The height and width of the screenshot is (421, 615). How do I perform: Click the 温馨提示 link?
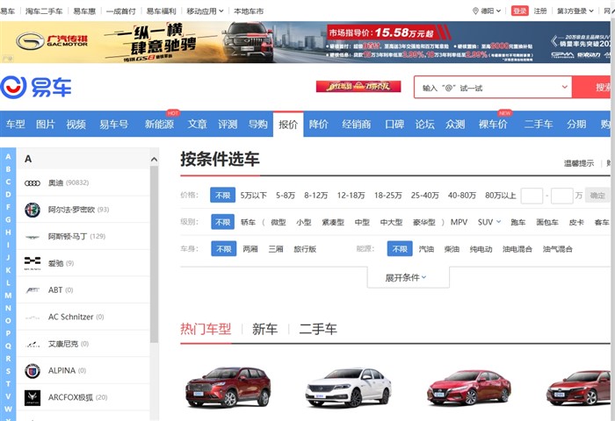tap(579, 163)
